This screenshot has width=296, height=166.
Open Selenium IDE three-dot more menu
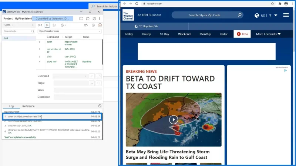pyautogui.click(x=100, y=18)
